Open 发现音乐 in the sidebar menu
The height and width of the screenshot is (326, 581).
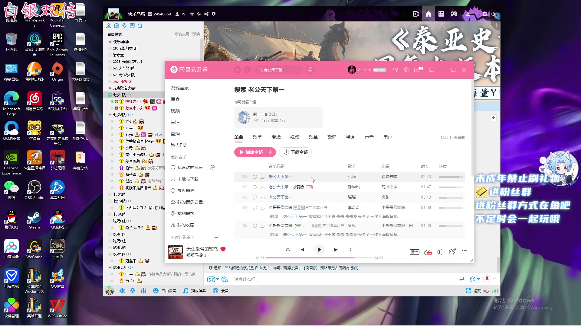(x=179, y=88)
